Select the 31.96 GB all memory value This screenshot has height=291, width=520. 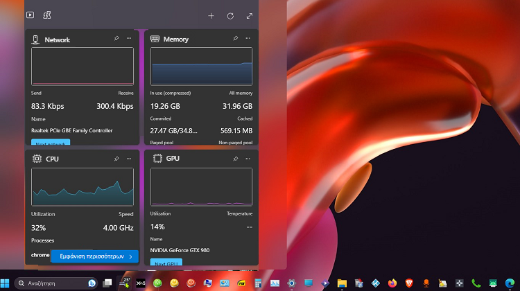click(237, 106)
